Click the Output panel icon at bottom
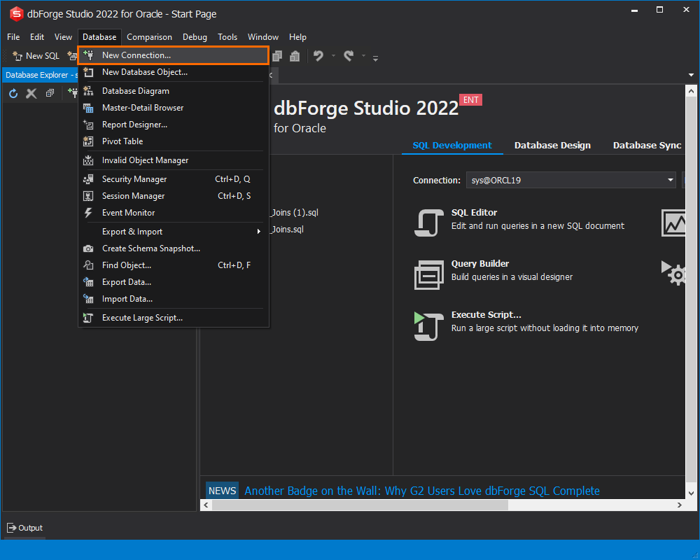The height and width of the screenshot is (560, 700). (12, 528)
